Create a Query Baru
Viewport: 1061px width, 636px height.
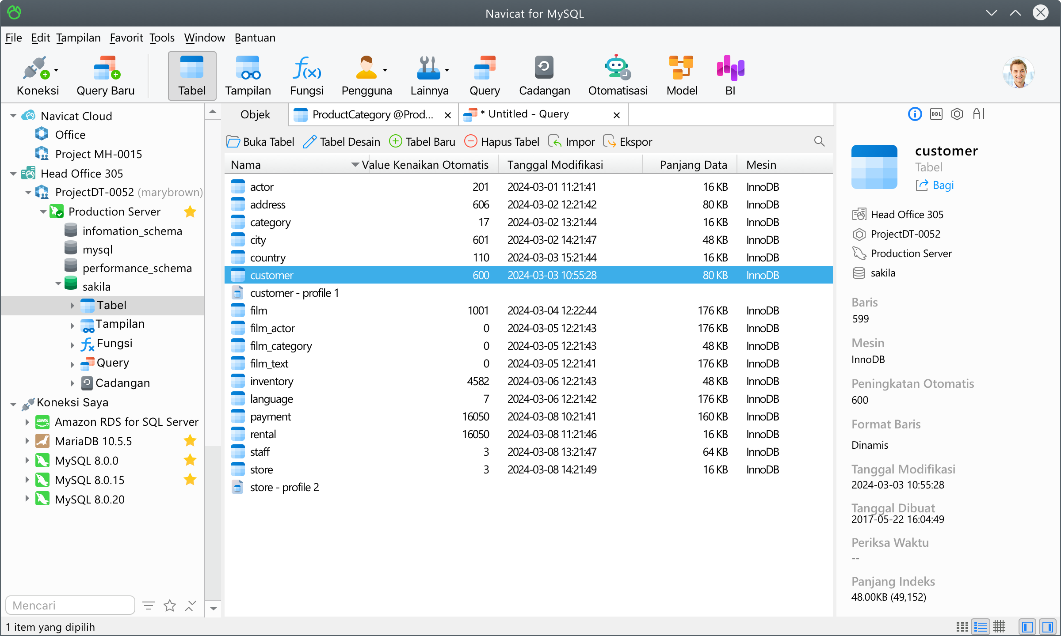[105, 76]
